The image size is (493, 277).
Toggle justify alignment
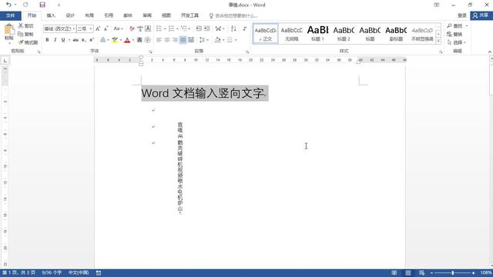183,40
